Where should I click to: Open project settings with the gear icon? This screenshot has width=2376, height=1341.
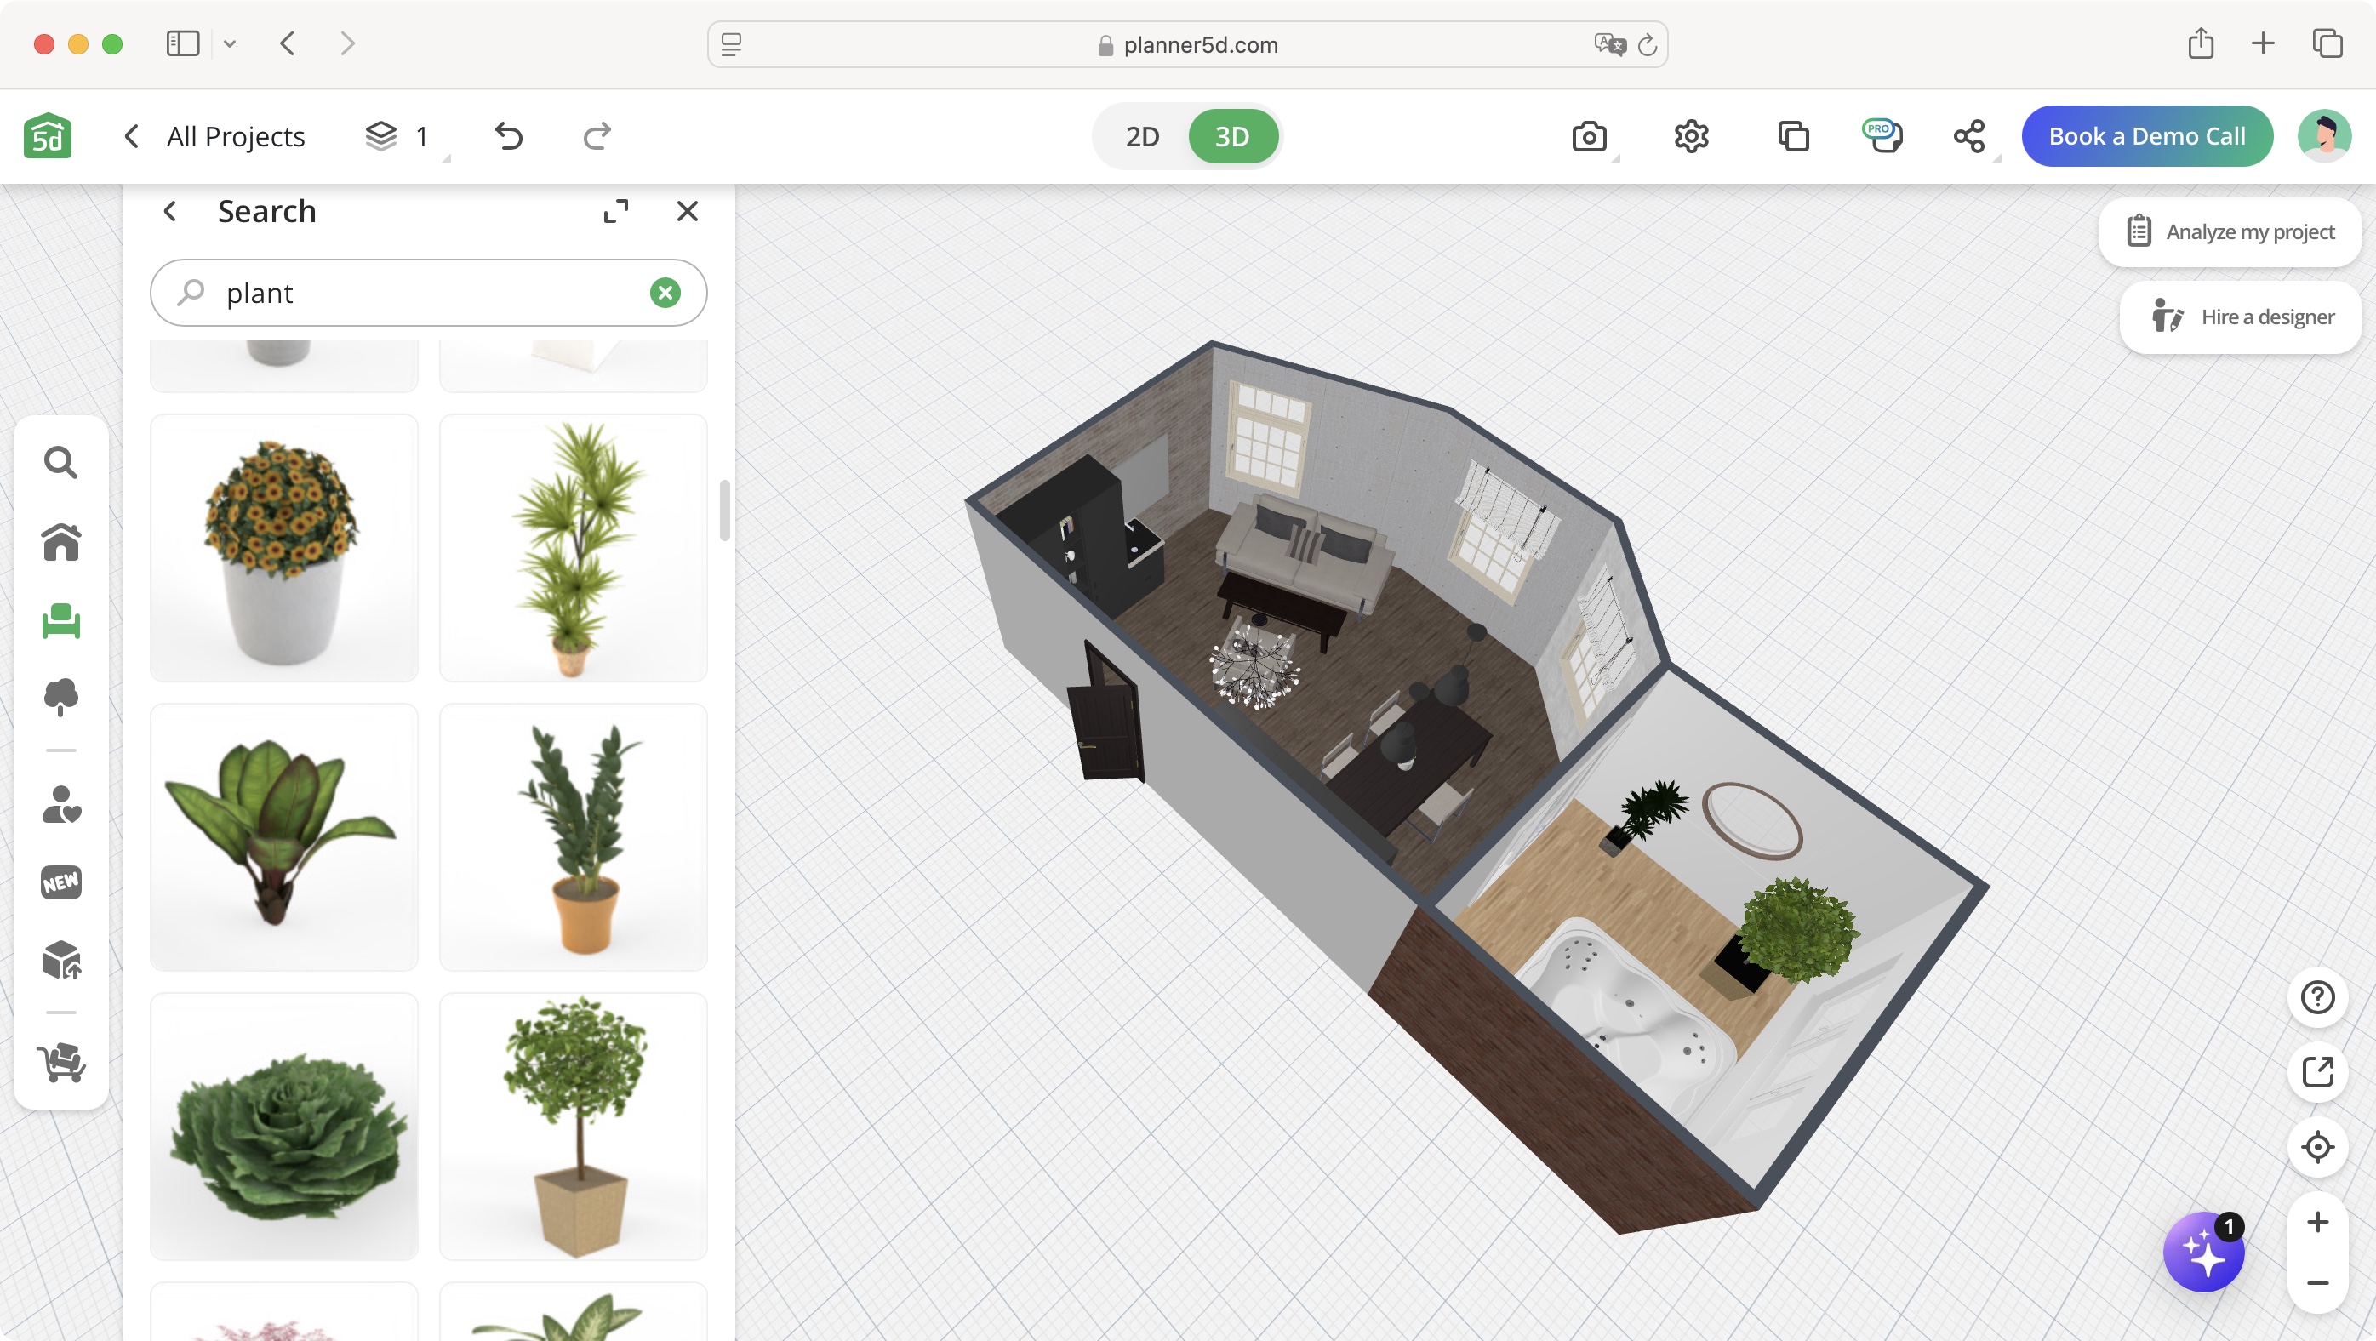pyautogui.click(x=1691, y=135)
